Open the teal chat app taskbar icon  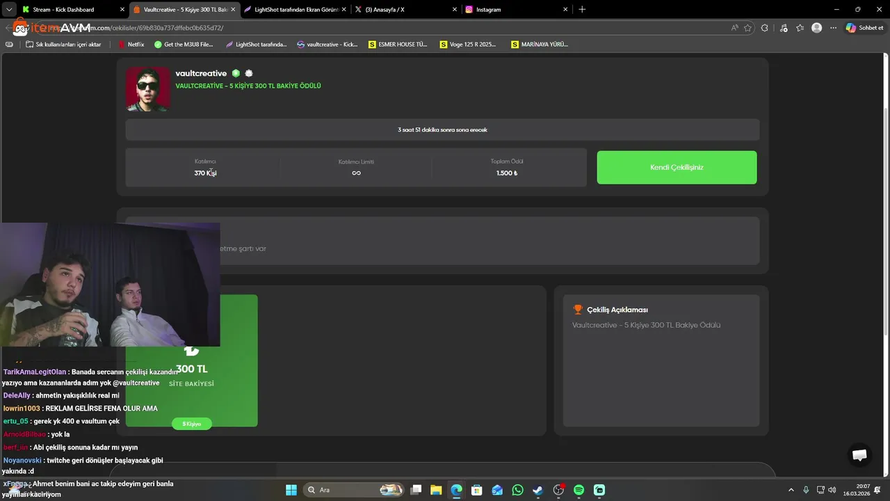pos(599,490)
